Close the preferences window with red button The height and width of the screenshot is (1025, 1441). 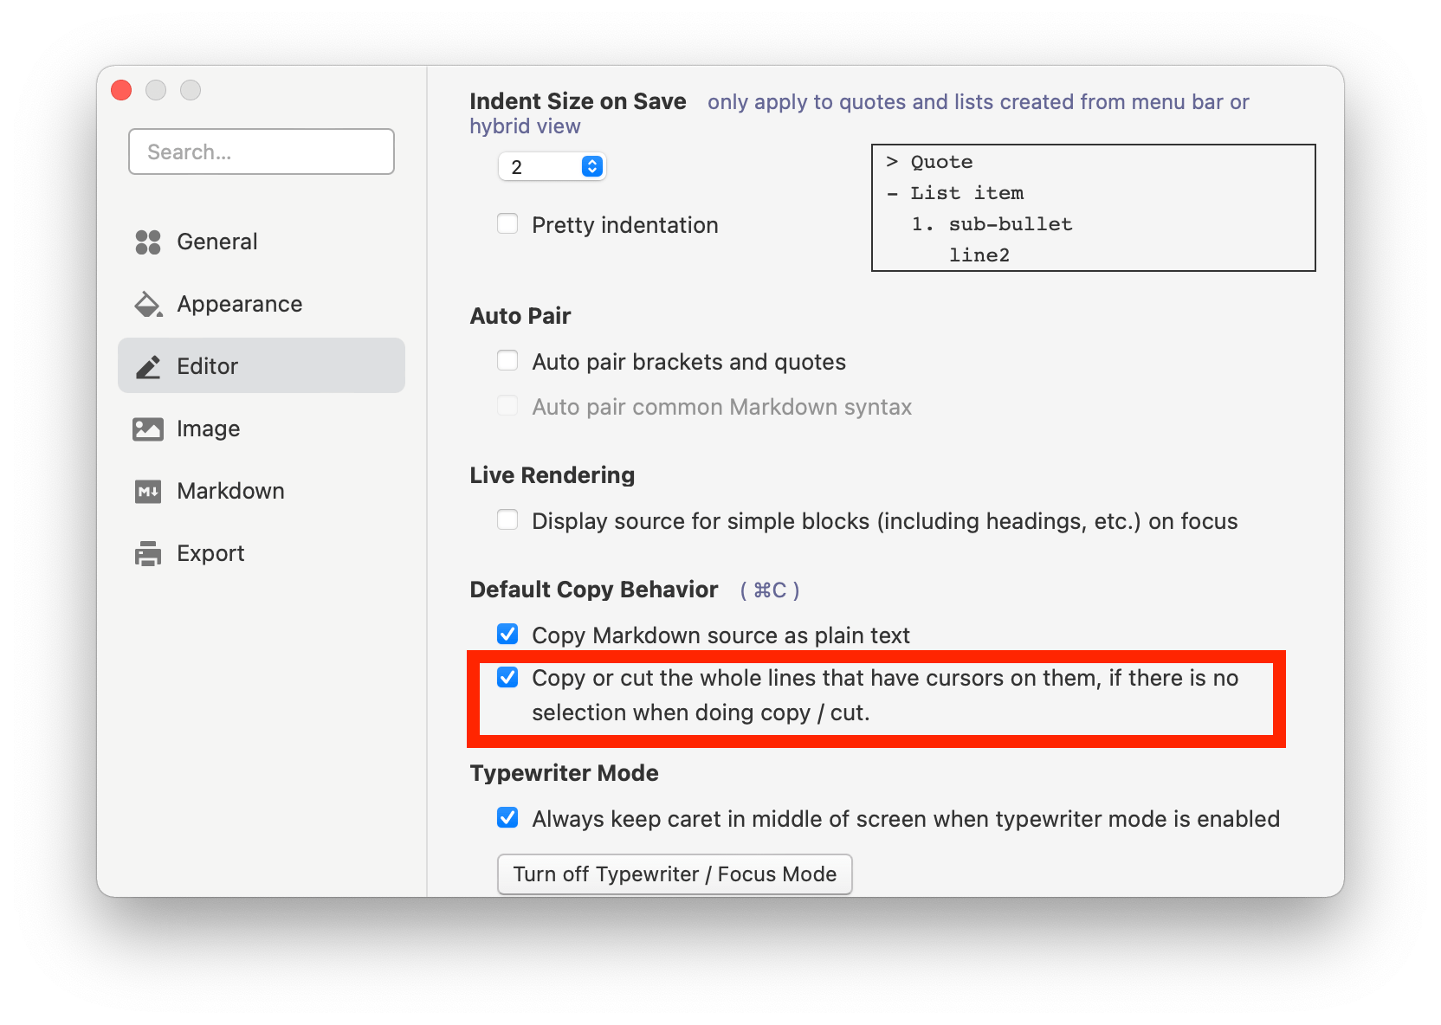click(122, 91)
